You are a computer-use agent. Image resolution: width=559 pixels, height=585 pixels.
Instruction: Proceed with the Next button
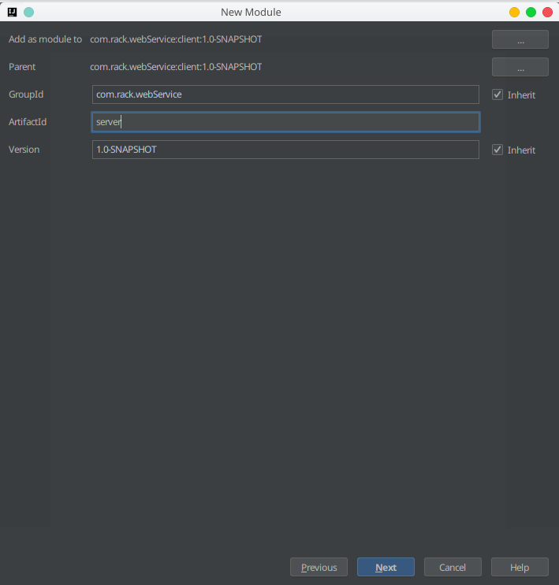click(x=386, y=567)
